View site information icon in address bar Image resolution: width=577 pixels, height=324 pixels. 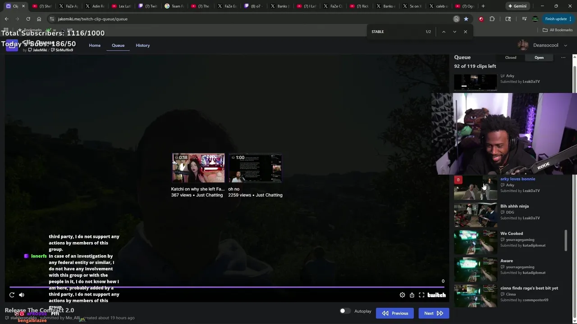pyautogui.click(x=52, y=19)
